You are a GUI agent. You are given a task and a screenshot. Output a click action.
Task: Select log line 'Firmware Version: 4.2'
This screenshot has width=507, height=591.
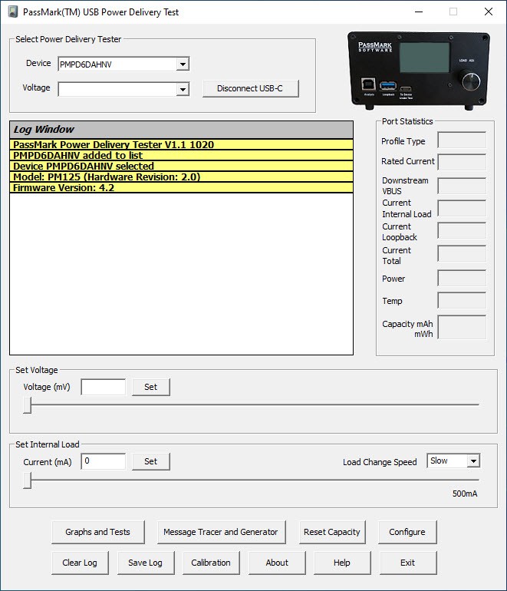point(181,188)
